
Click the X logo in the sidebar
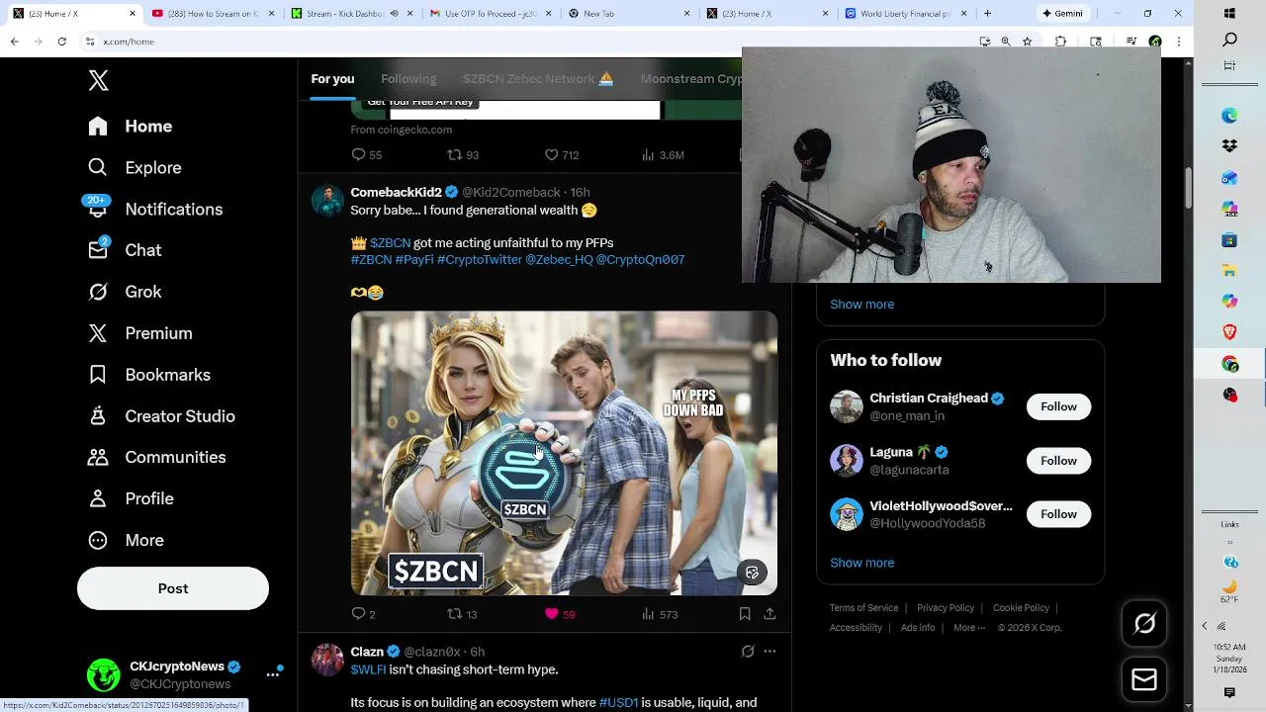click(98, 80)
